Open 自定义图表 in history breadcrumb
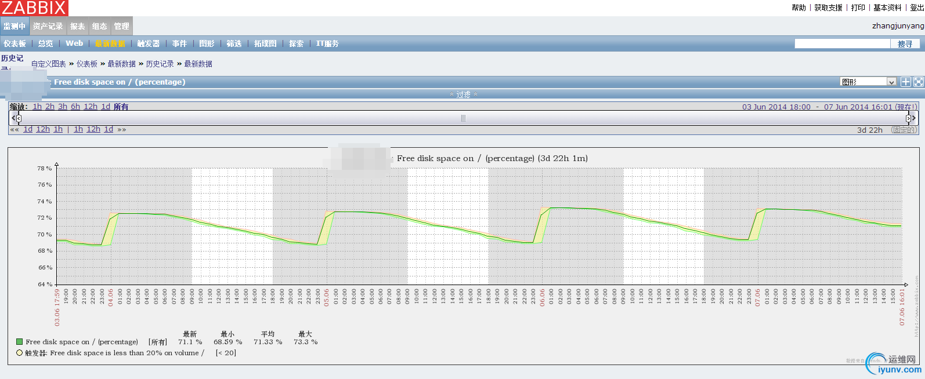 click(x=49, y=64)
